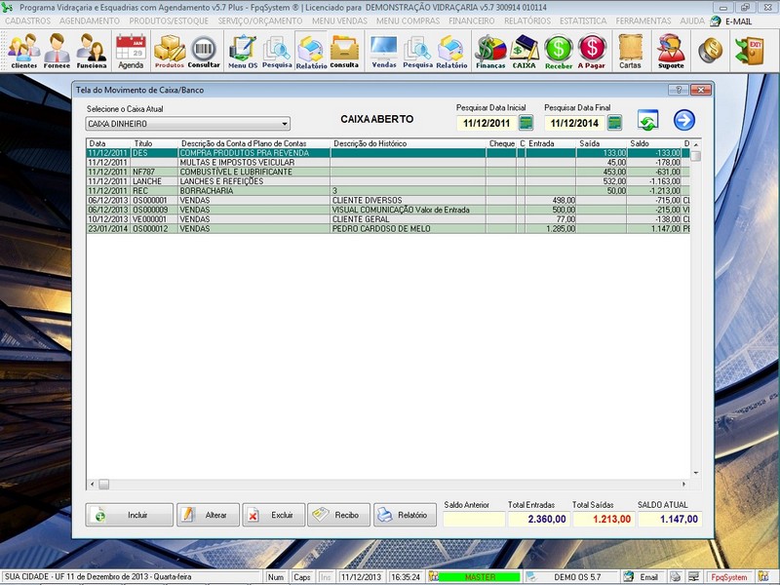Click the Produtos boxes icon
This screenshot has width=780, height=585.
pos(170,50)
